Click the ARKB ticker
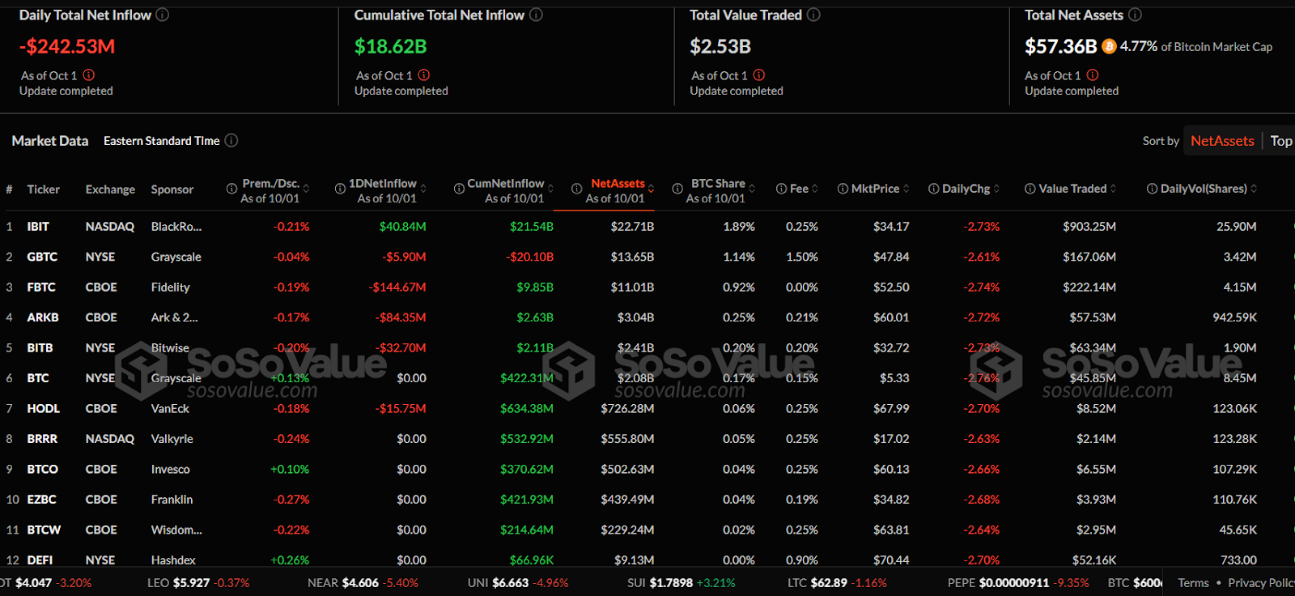The image size is (1295, 596). (x=43, y=317)
